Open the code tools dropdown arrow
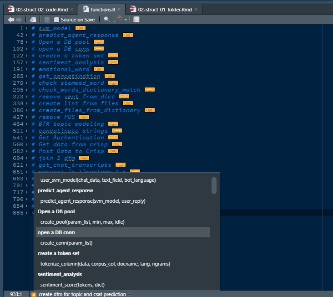The image size is (333, 297). 126,20
